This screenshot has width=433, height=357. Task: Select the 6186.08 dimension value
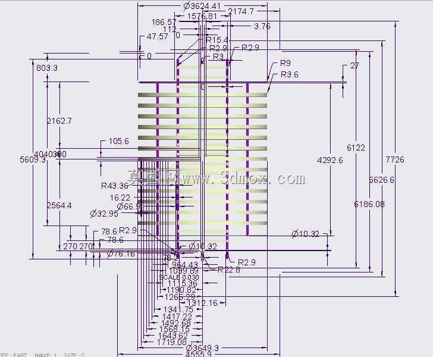pyautogui.click(x=369, y=204)
